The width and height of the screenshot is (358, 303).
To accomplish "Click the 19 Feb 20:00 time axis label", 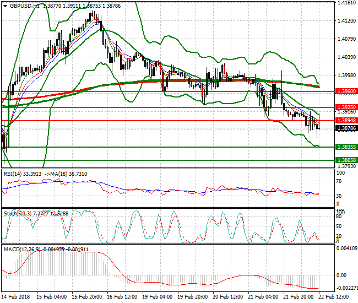I will click(192, 297).
